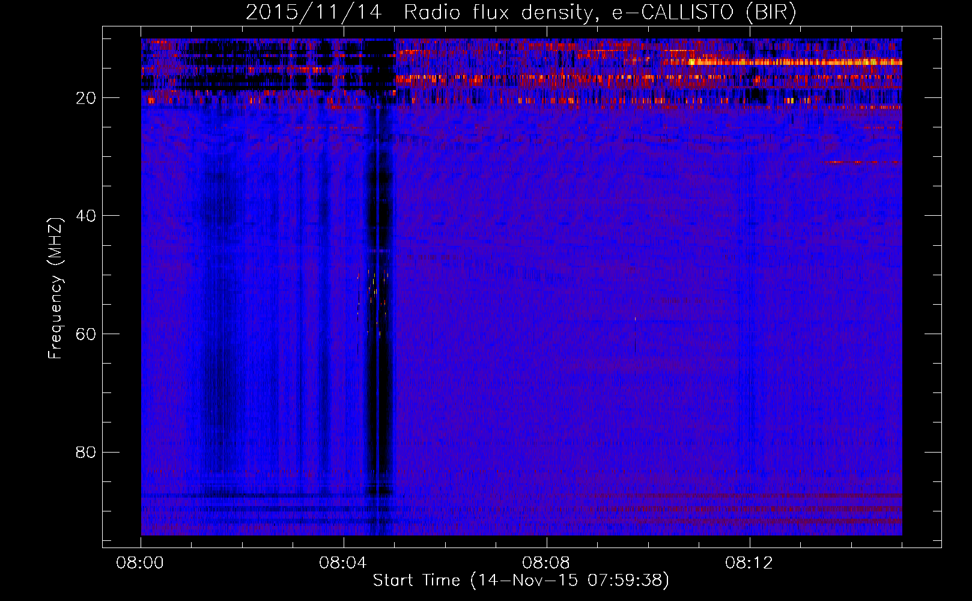This screenshot has width=972, height=601.
Task: Click the 08:00 time axis label
Action: pyautogui.click(x=141, y=563)
